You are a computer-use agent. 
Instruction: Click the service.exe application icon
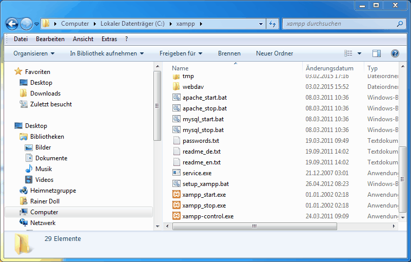pyautogui.click(x=176, y=173)
